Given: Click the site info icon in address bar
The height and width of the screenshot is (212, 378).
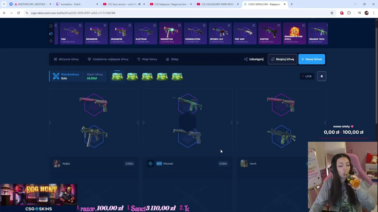Looking at the screenshot, I should pos(27,13).
